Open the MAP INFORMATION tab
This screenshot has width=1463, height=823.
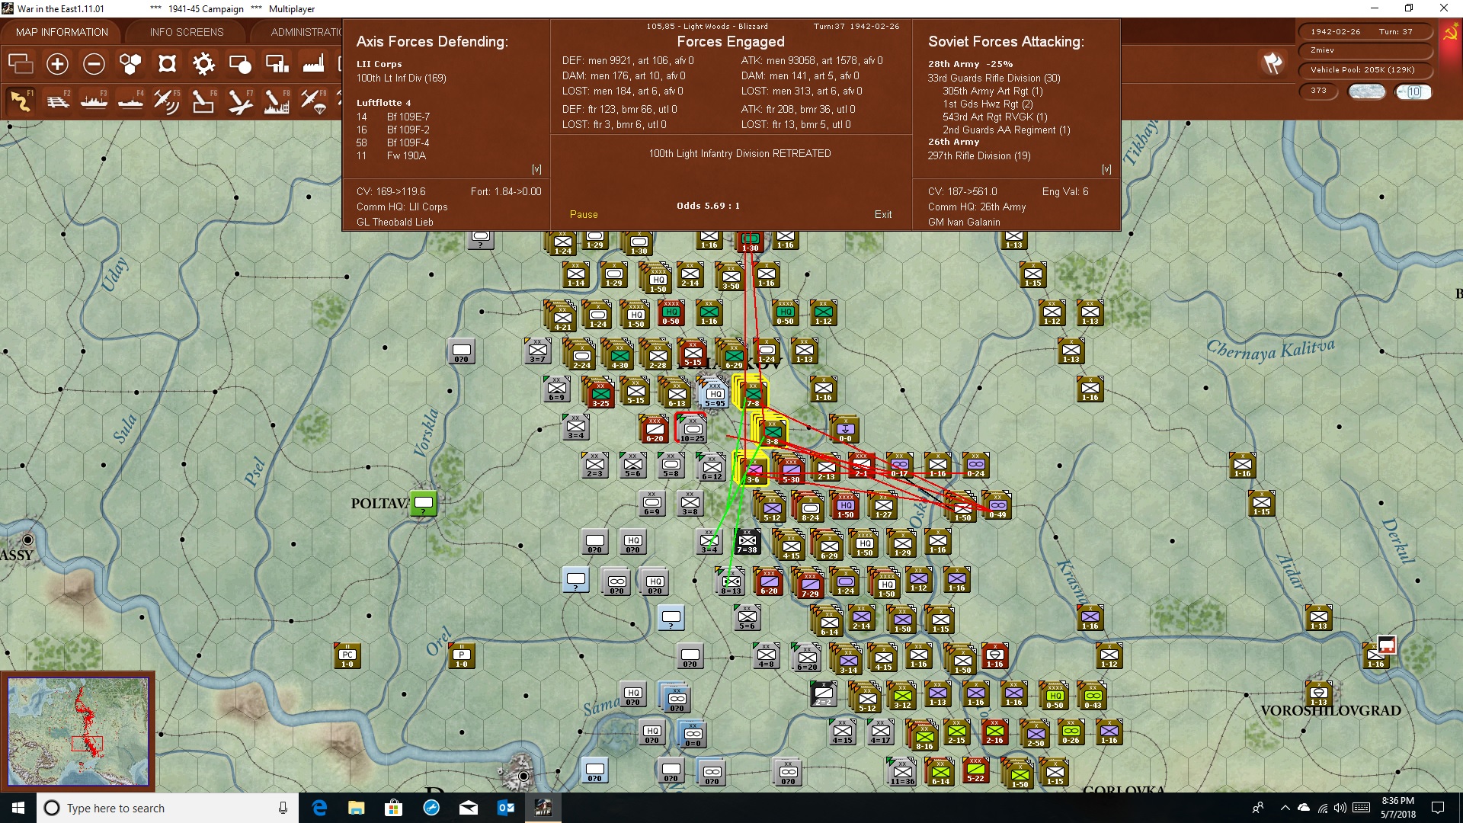[62, 32]
